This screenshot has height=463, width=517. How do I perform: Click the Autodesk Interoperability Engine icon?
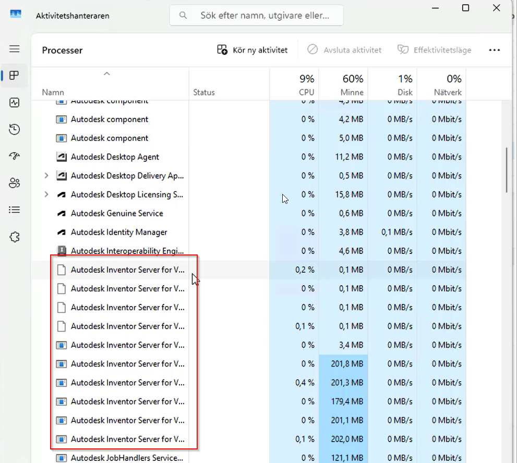pyautogui.click(x=62, y=251)
